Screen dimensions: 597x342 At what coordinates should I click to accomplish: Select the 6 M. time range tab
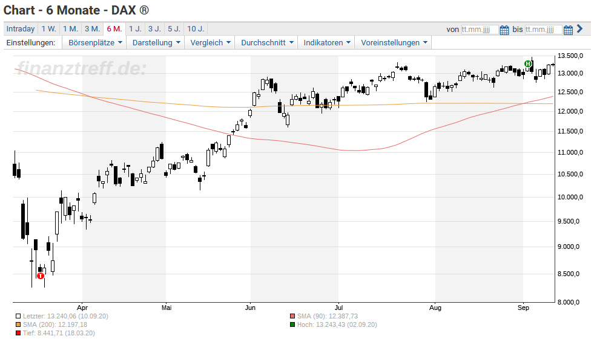[114, 29]
